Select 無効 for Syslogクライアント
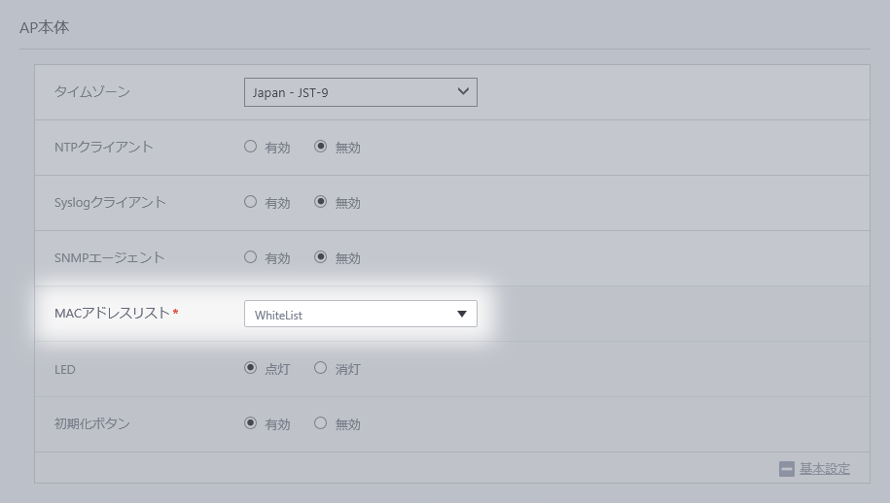This screenshot has width=890, height=503. (x=321, y=203)
